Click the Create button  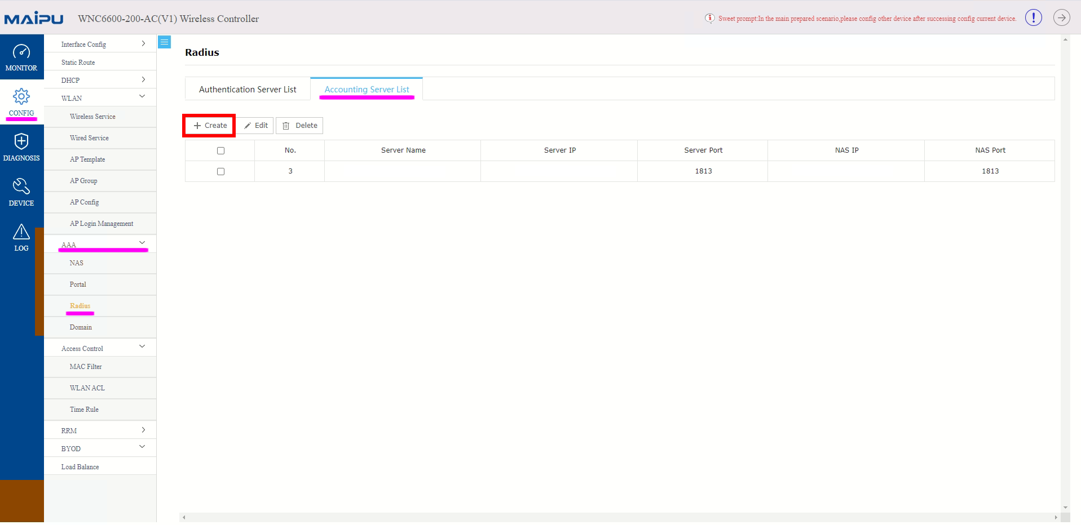(210, 125)
